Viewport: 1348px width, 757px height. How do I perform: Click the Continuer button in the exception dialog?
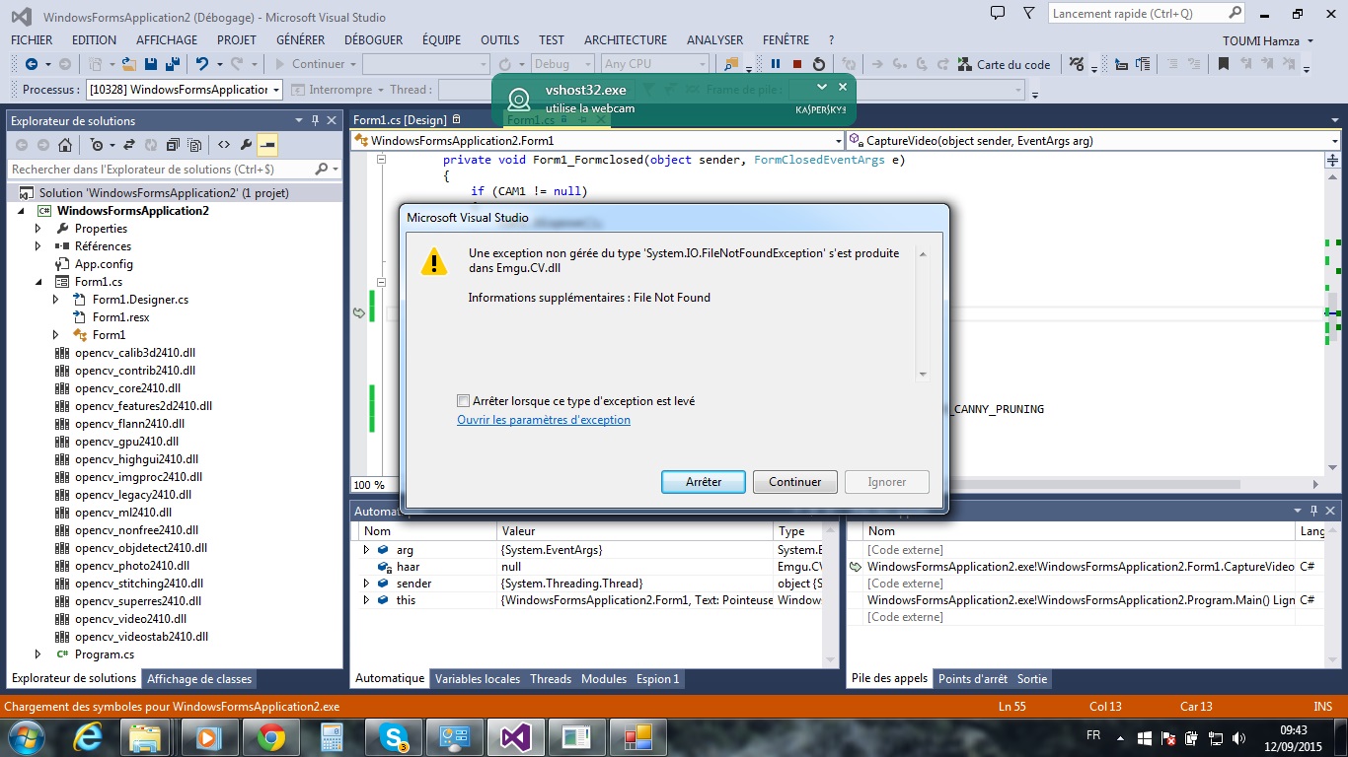pos(795,482)
